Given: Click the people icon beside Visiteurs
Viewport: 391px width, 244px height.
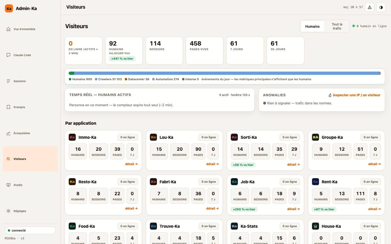Looking at the screenshot, I should (x=8, y=159).
